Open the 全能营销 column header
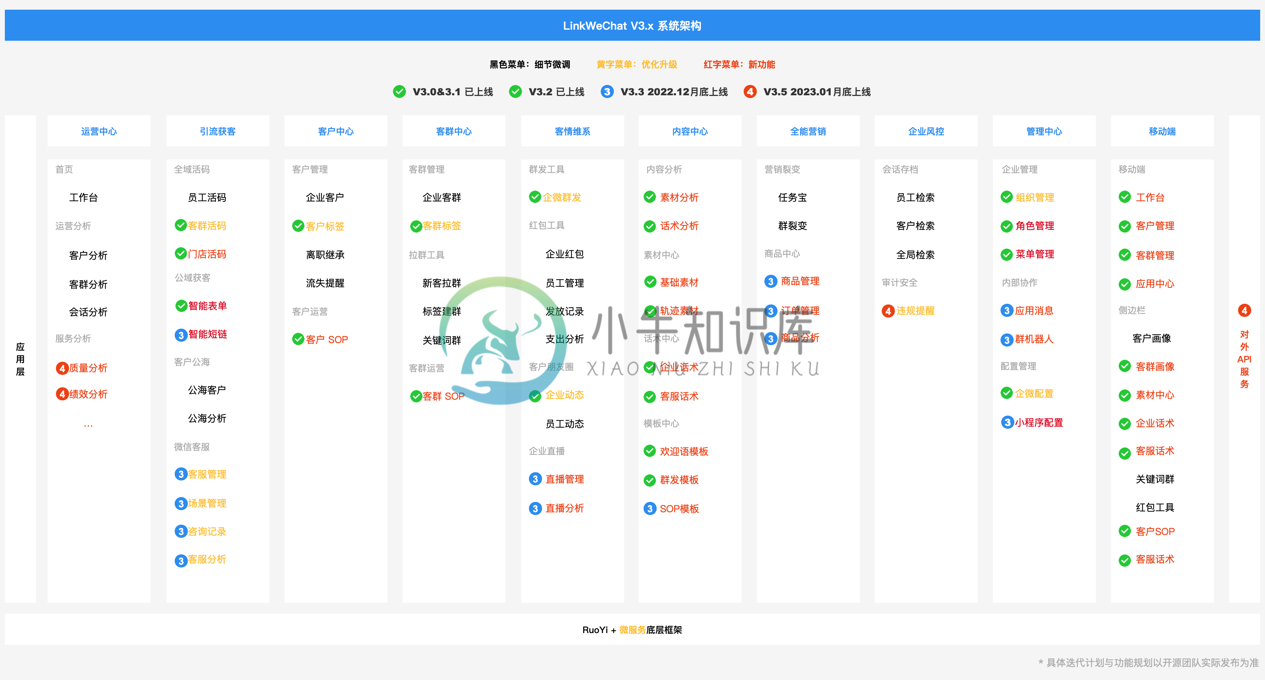Screen dimensions: 1265x680 808,131
